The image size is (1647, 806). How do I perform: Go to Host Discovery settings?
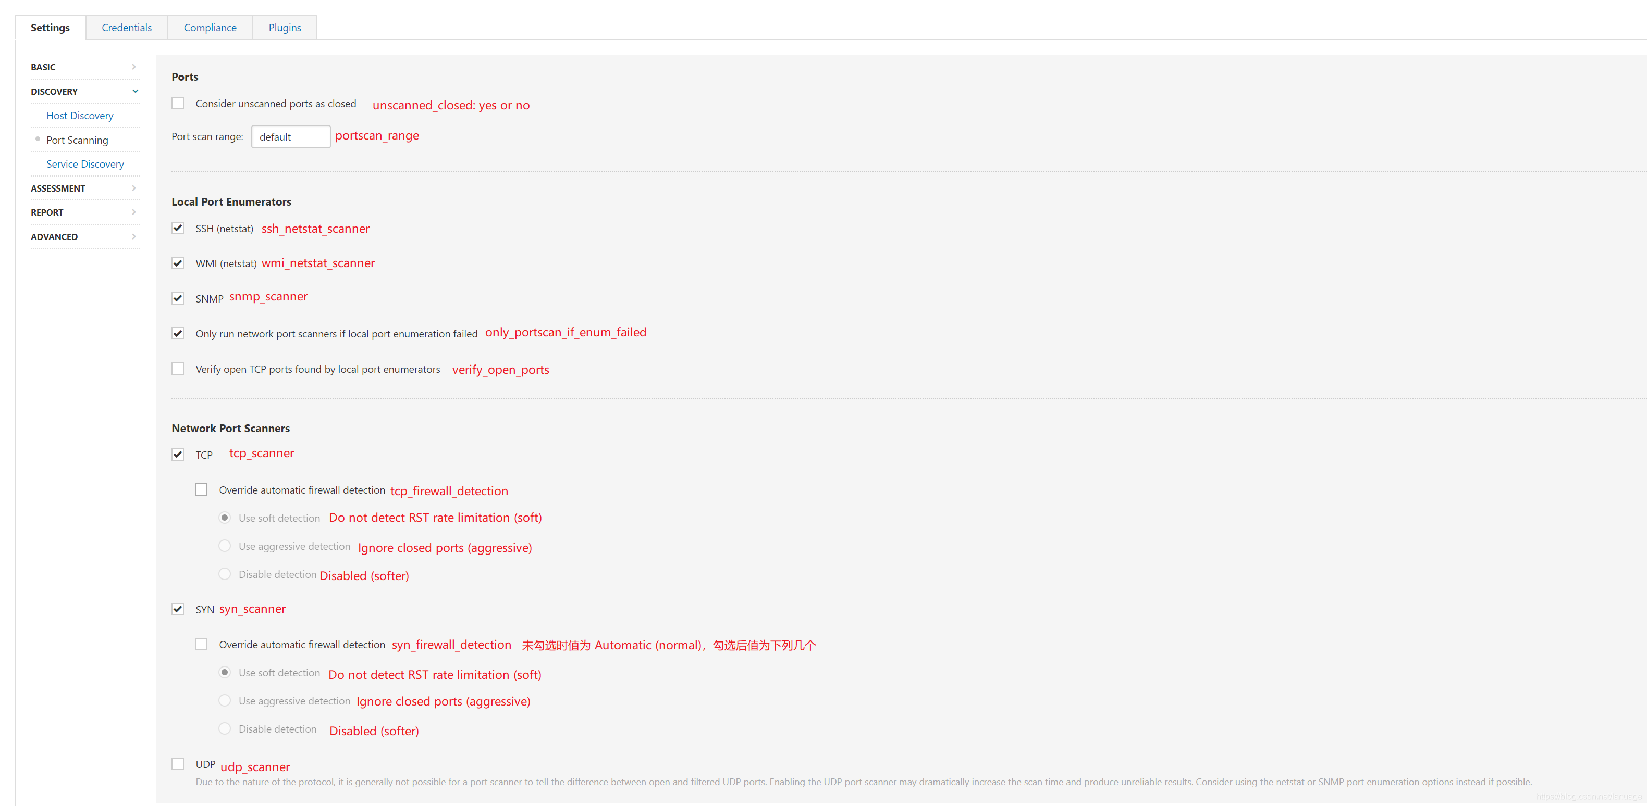[80, 116]
